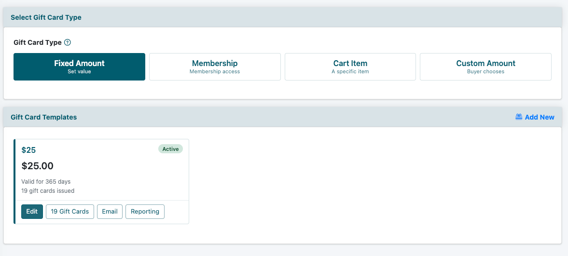The width and height of the screenshot is (568, 256).
Task: Click the '19 gift cards issued' text
Action: (x=48, y=190)
